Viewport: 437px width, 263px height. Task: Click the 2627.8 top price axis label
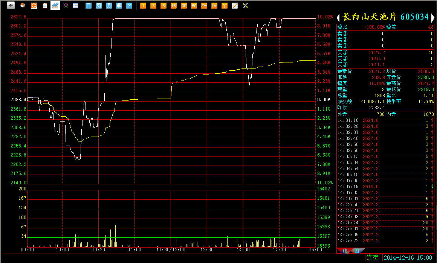click(x=18, y=17)
